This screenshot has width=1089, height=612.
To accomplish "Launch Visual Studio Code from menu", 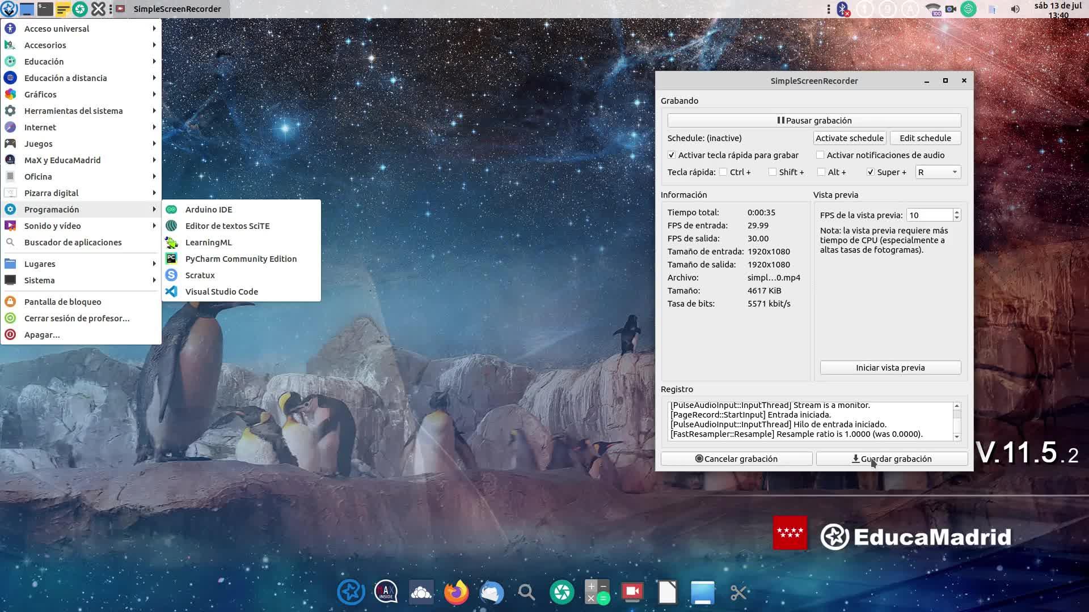I will [221, 291].
